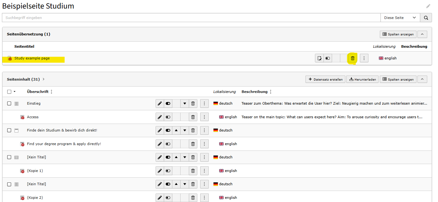The height and width of the screenshot is (202, 438).
Task: Toggle visibility of Study example page
Action: 328,58
